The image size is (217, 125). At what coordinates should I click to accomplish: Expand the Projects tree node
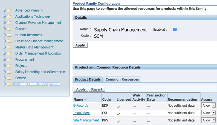(4, 66)
